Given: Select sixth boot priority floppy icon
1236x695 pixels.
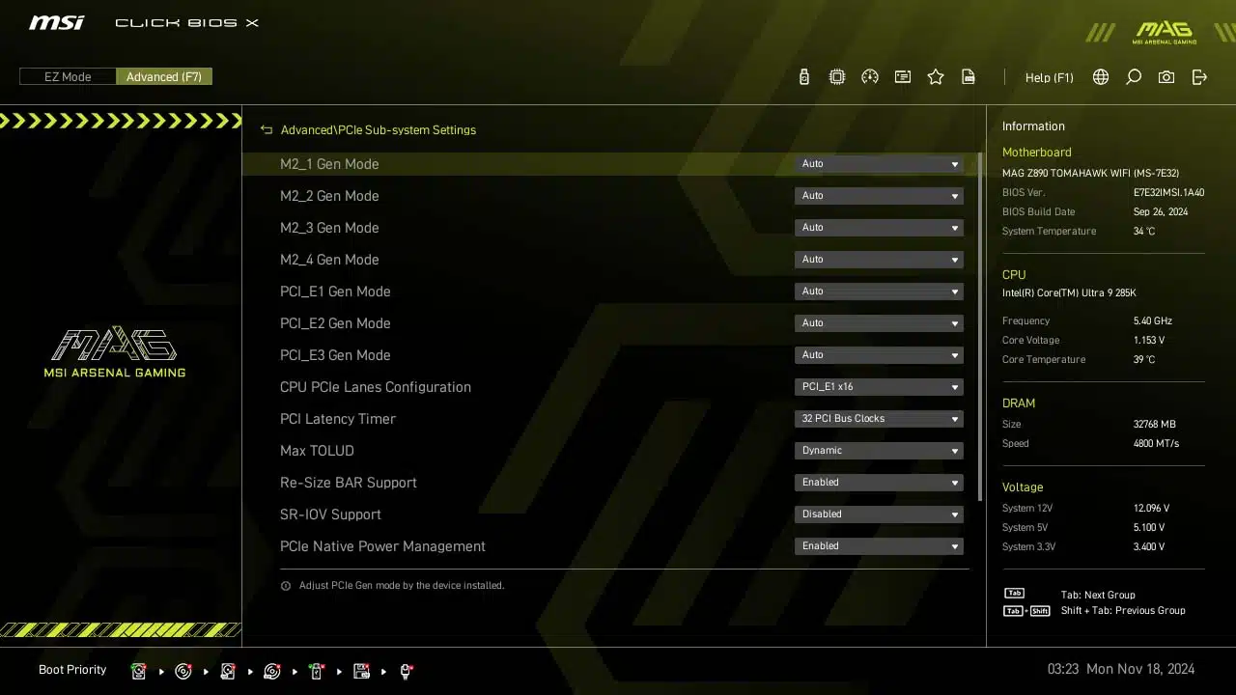Looking at the screenshot, I should click(x=362, y=671).
